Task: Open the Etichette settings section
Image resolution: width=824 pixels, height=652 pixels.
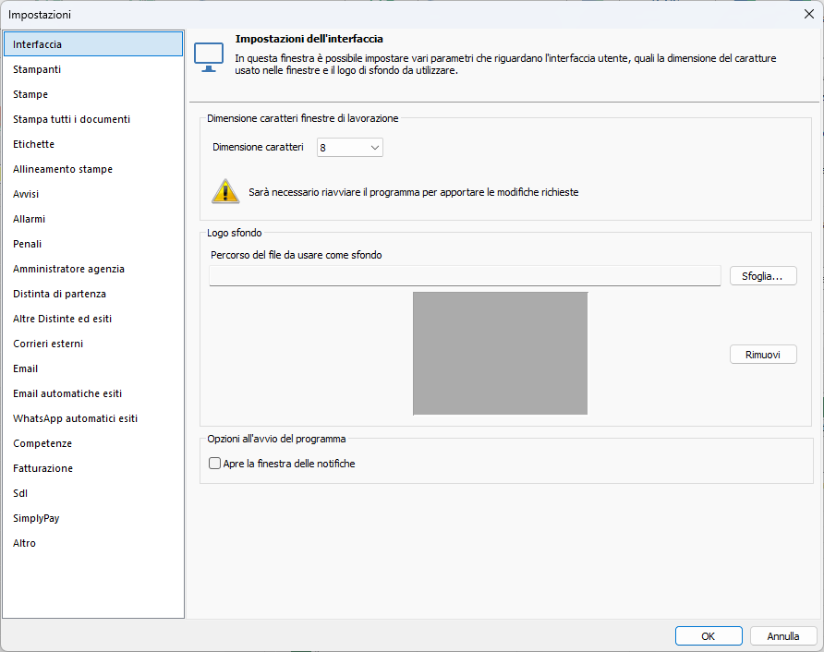Action: [x=33, y=144]
